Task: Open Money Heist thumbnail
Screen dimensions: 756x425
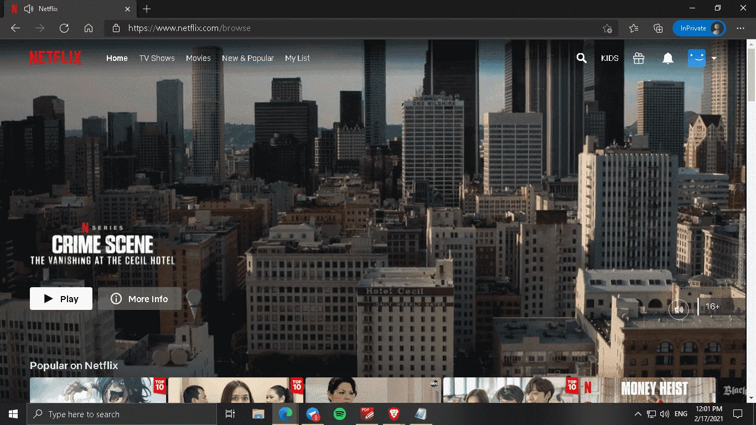Action: tap(647, 390)
